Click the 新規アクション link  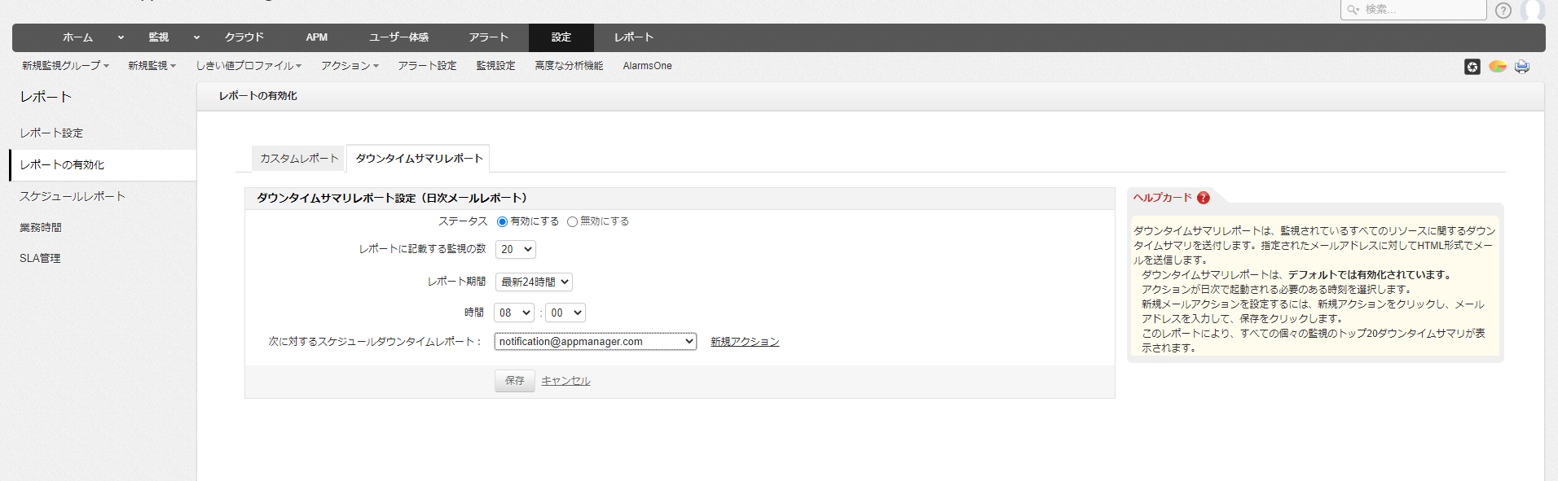(745, 342)
